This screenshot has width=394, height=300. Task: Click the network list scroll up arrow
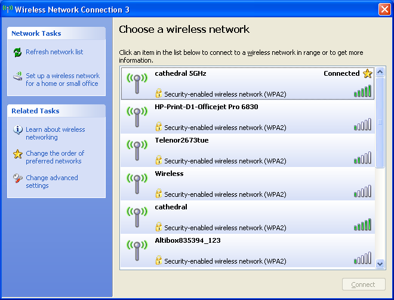[380, 72]
